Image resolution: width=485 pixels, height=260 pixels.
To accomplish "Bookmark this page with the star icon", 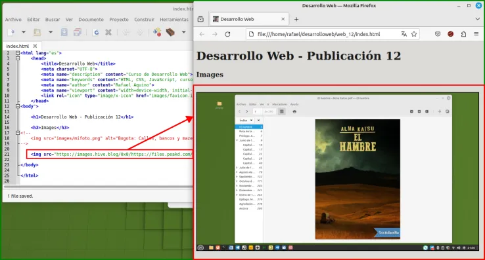I will tap(414, 34).
